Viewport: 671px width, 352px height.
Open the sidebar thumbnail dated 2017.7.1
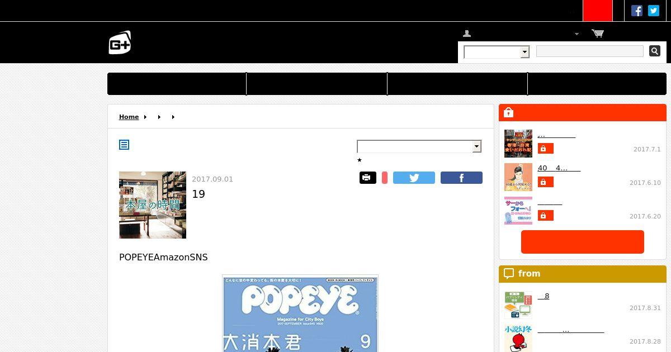pyautogui.click(x=518, y=144)
